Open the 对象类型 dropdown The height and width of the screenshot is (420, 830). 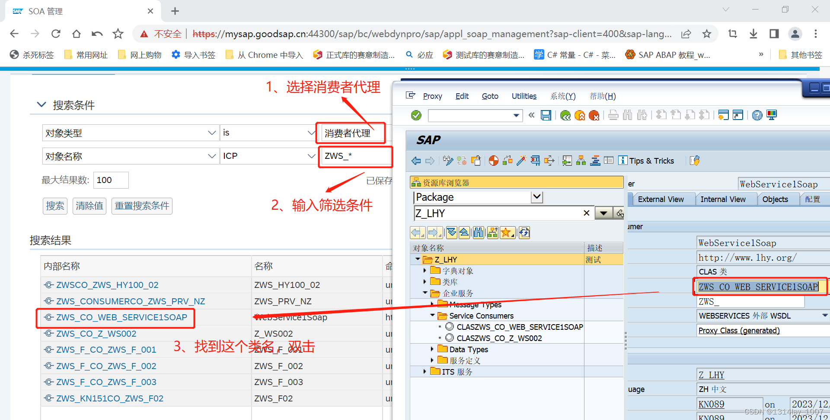point(212,133)
